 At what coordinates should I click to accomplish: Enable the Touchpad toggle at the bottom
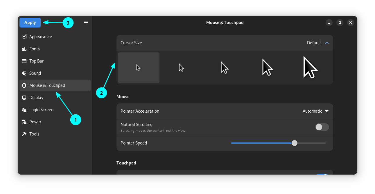click(322, 174)
